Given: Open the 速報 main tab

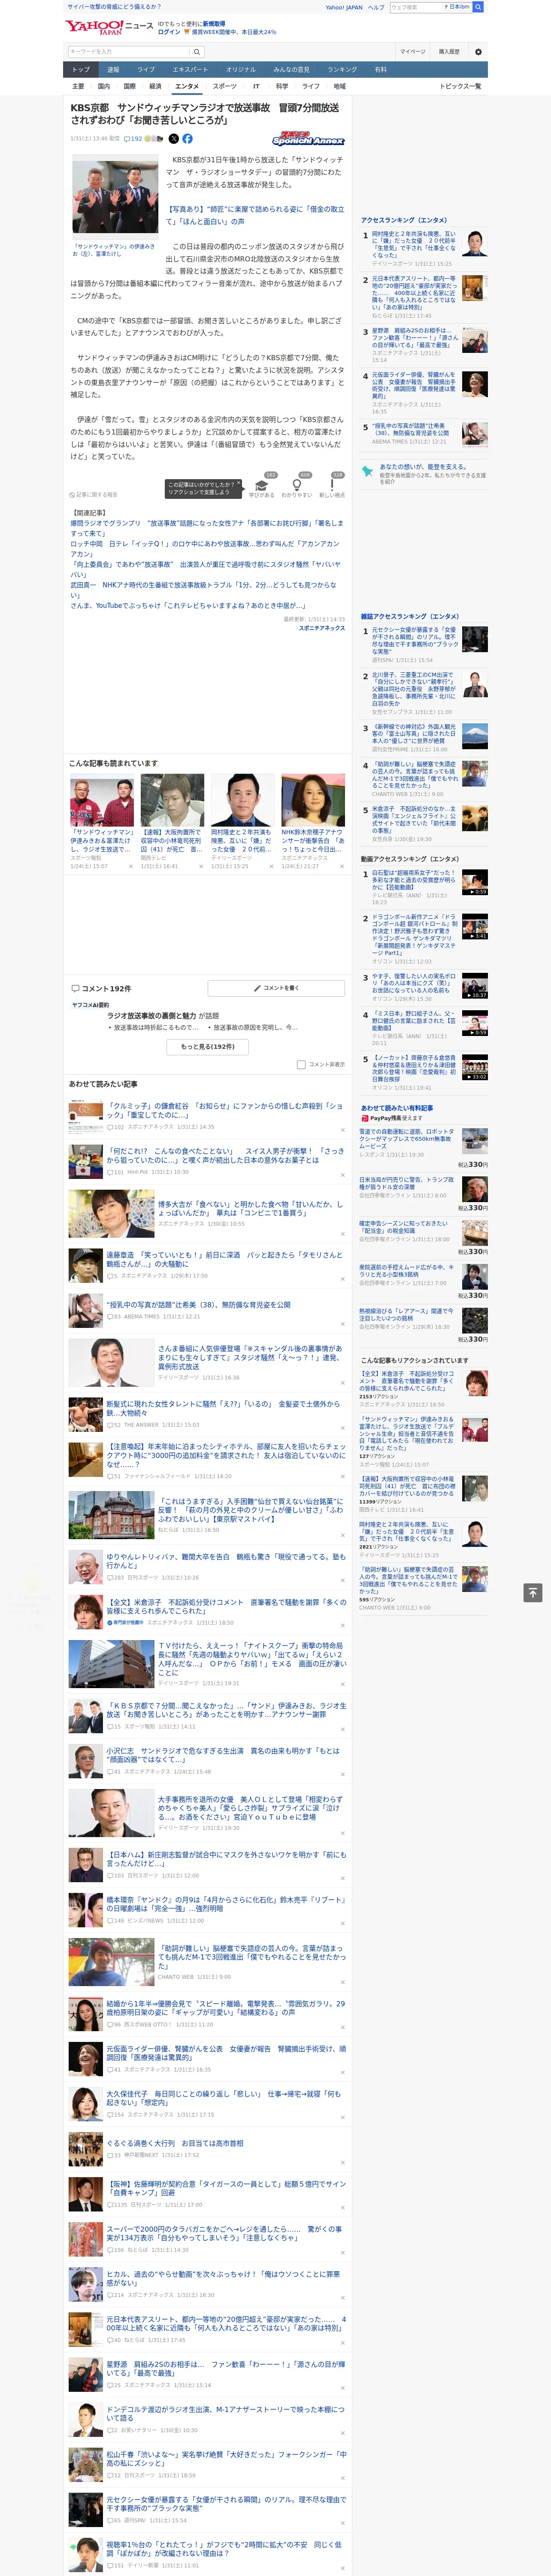Looking at the screenshot, I should coord(113,69).
